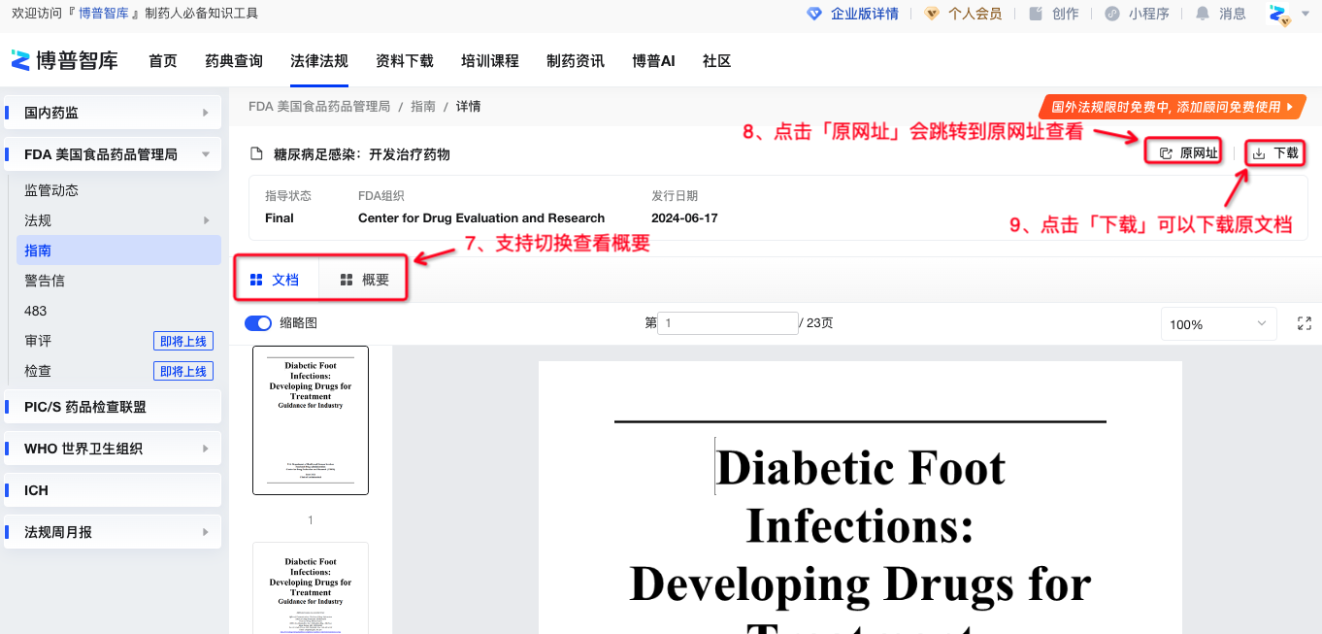Click the enterprise edition diamond icon
Screen dimensions: 1322x634
point(814,14)
